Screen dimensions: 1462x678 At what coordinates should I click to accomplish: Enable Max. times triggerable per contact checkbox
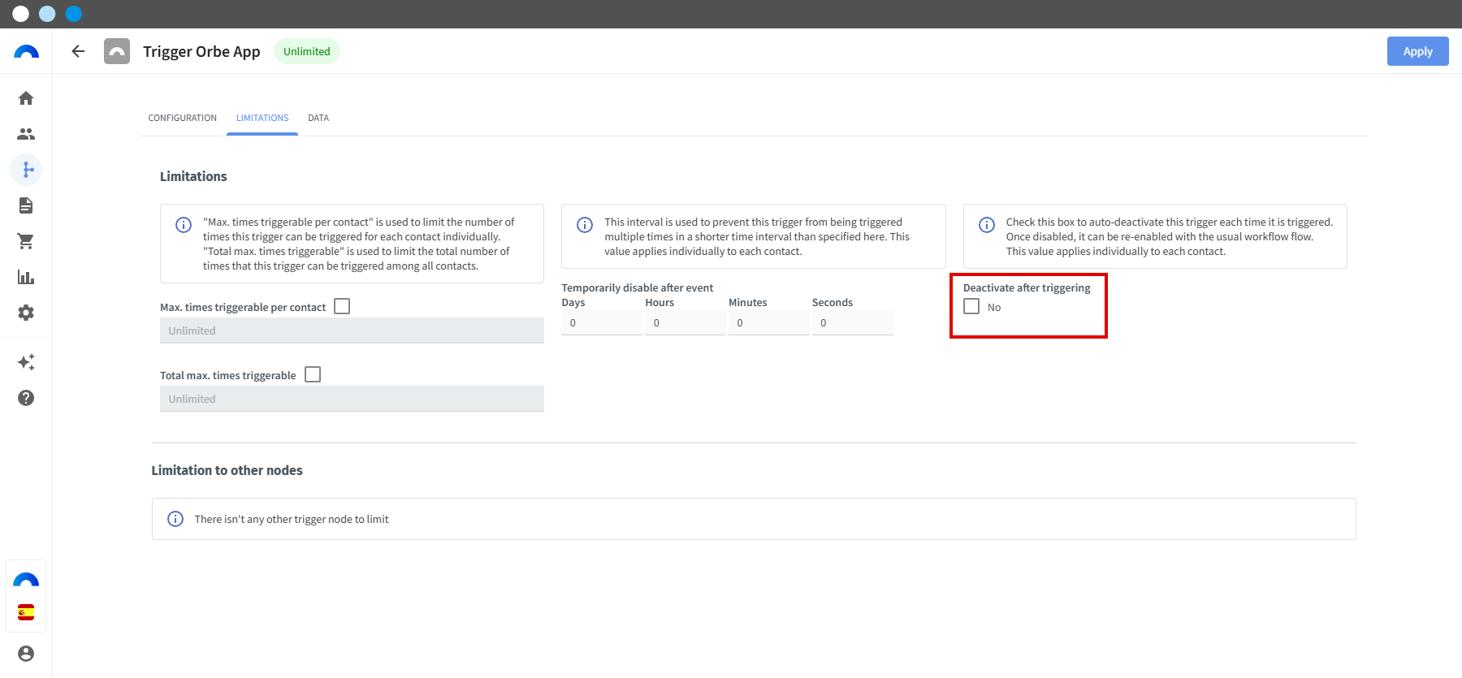click(342, 306)
